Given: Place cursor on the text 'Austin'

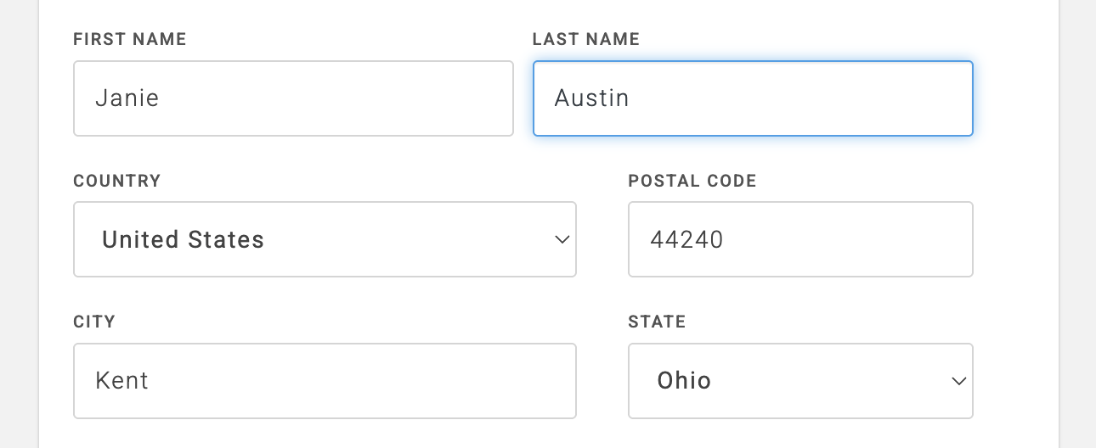Looking at the screenshot, I should (x=591, y=98).
